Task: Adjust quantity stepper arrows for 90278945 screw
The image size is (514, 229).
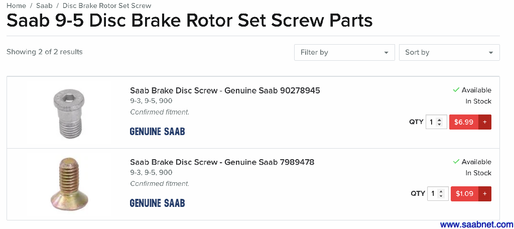Action: (x=440, y=122)
